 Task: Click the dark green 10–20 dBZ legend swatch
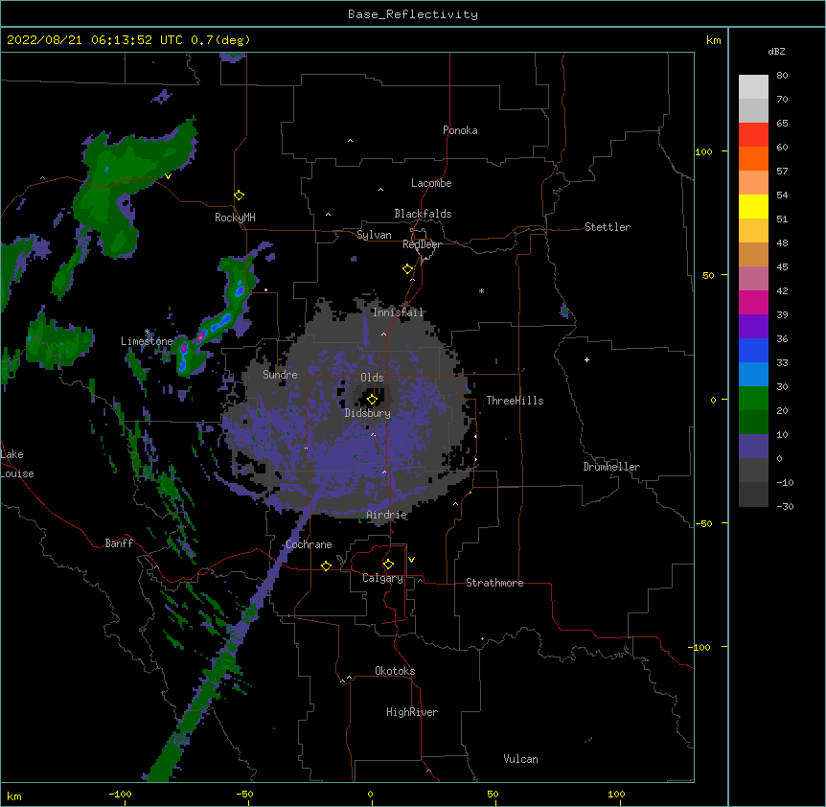pos(753,423)
